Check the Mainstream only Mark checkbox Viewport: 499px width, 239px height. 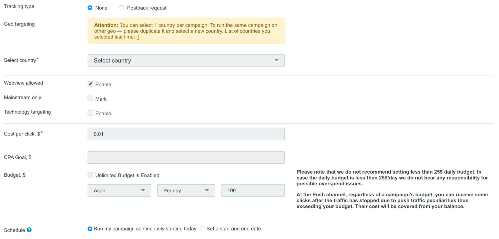pyautogui.click(x=90, y=99)
